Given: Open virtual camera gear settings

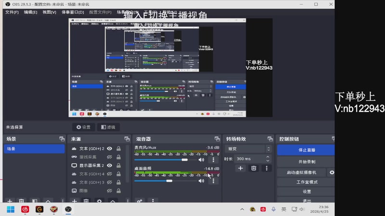Looking at the screenshot, I should coord(332,172).
